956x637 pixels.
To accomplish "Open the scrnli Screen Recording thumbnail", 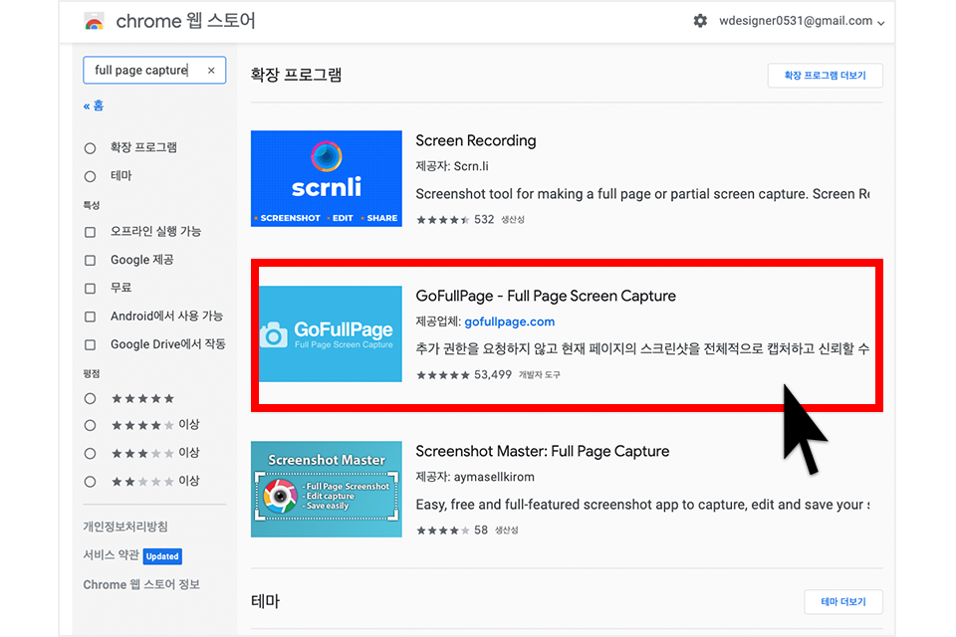I will coord(327,178).
